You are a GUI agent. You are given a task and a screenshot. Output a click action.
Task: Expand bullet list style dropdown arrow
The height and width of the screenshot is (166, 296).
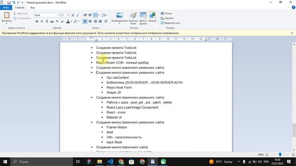pos(99,15)
